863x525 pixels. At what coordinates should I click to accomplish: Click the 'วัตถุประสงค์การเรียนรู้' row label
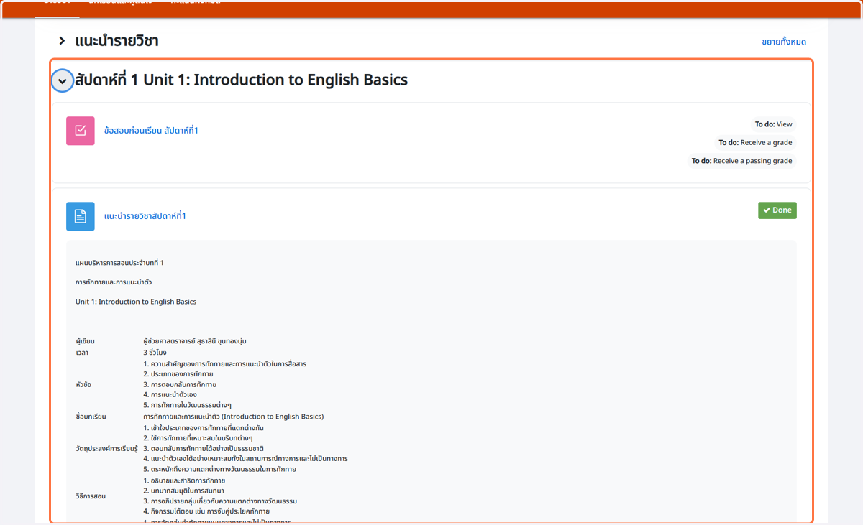coord(106,448)
